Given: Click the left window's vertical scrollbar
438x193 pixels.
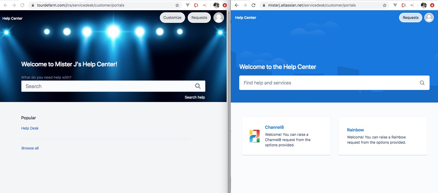Looking at the screenshot, I should tap(228, 101).
